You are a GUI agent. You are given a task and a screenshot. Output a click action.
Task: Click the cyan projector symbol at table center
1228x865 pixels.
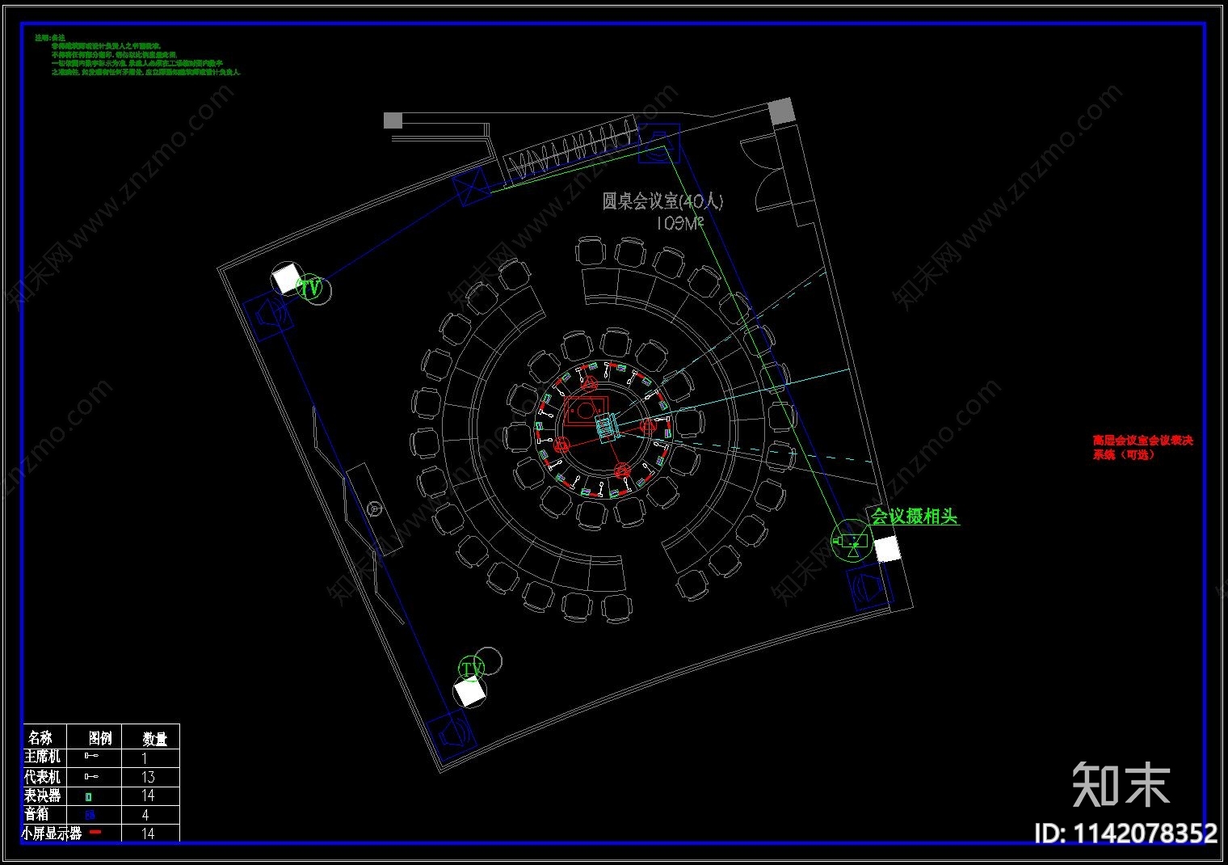click(x=608, y=427)
